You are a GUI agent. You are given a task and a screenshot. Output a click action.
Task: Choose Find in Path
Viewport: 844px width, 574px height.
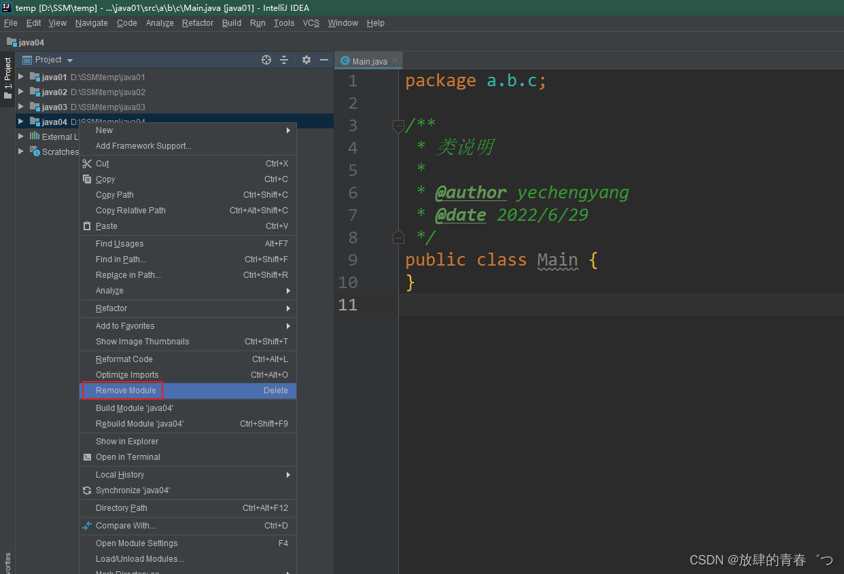188,259
